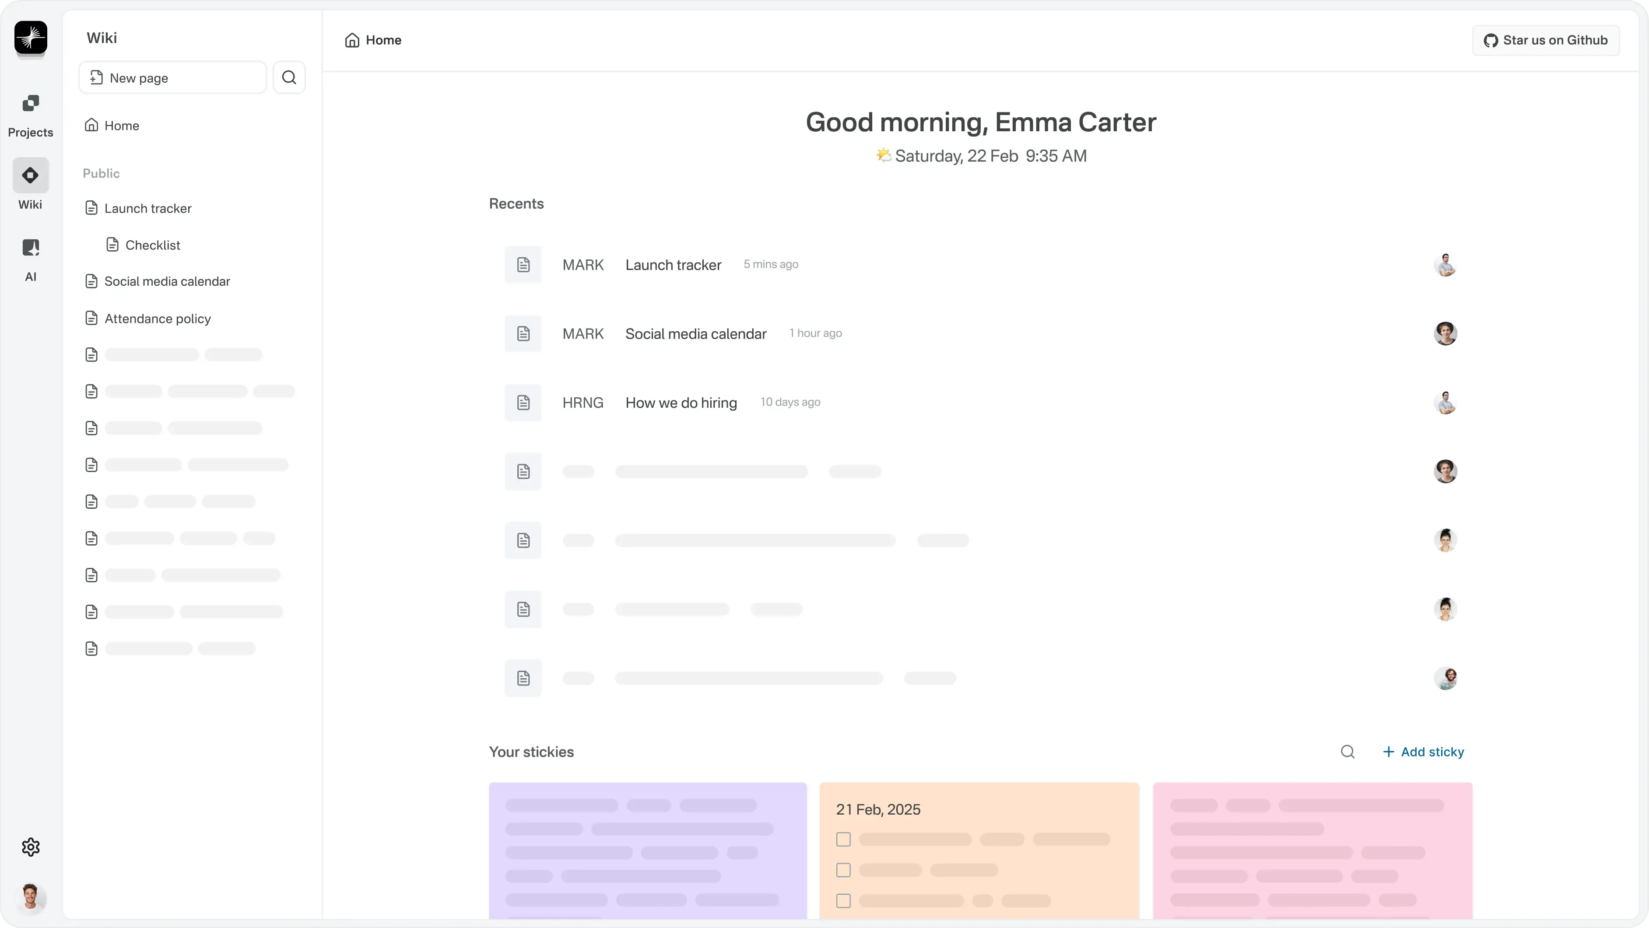
Task: Open Attendance policy page in sidebar
Action: click(158, 318)
